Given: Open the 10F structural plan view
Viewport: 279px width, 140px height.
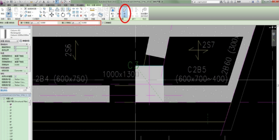Looking at the screenshot, I should (x=11, y=128).
